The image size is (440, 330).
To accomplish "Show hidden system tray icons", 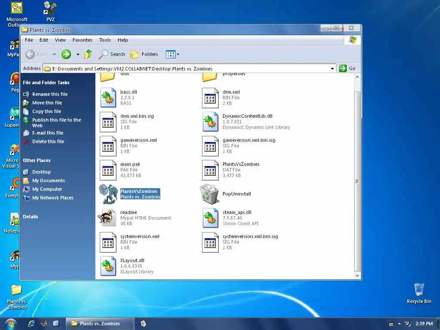I will pos(399,324).
